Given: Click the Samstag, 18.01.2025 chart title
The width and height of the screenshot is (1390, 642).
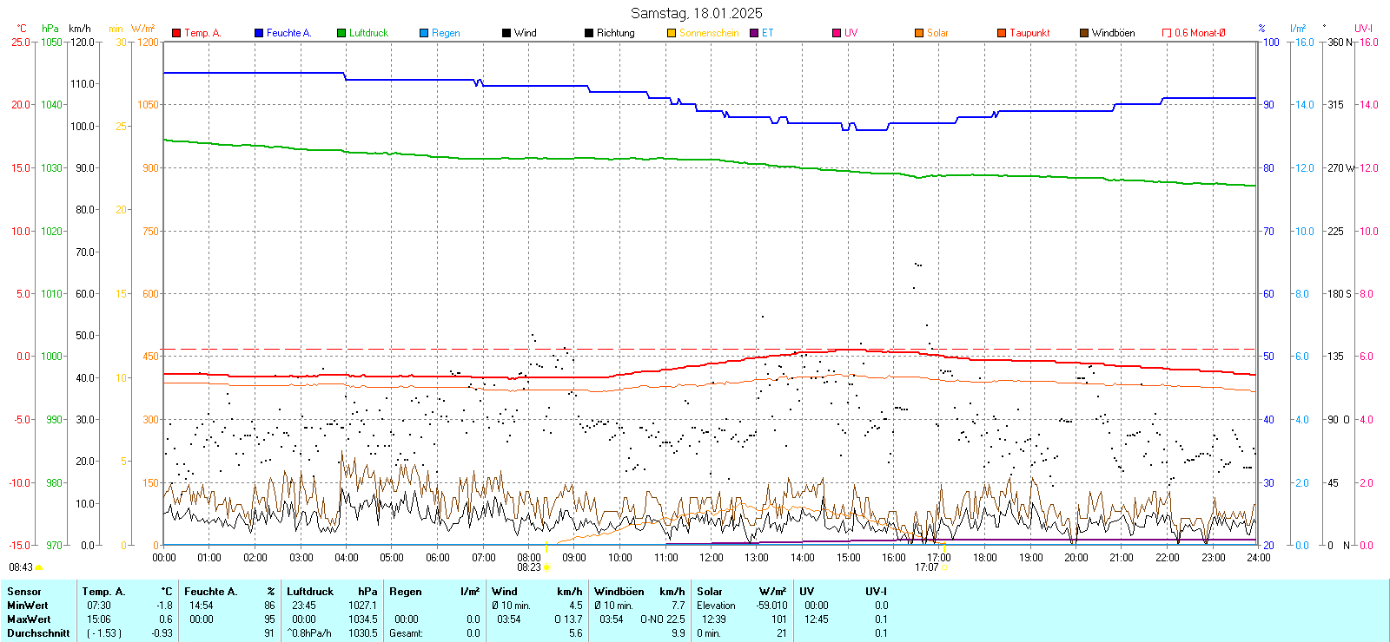Looking at the screenshot, I should 696,13.
